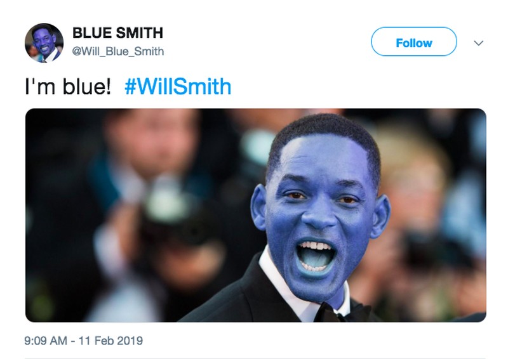The width and height of the screenshot is (508, 359).
Task: Select the circular profile picture thumbnail
Action: [x=44, y=42]
